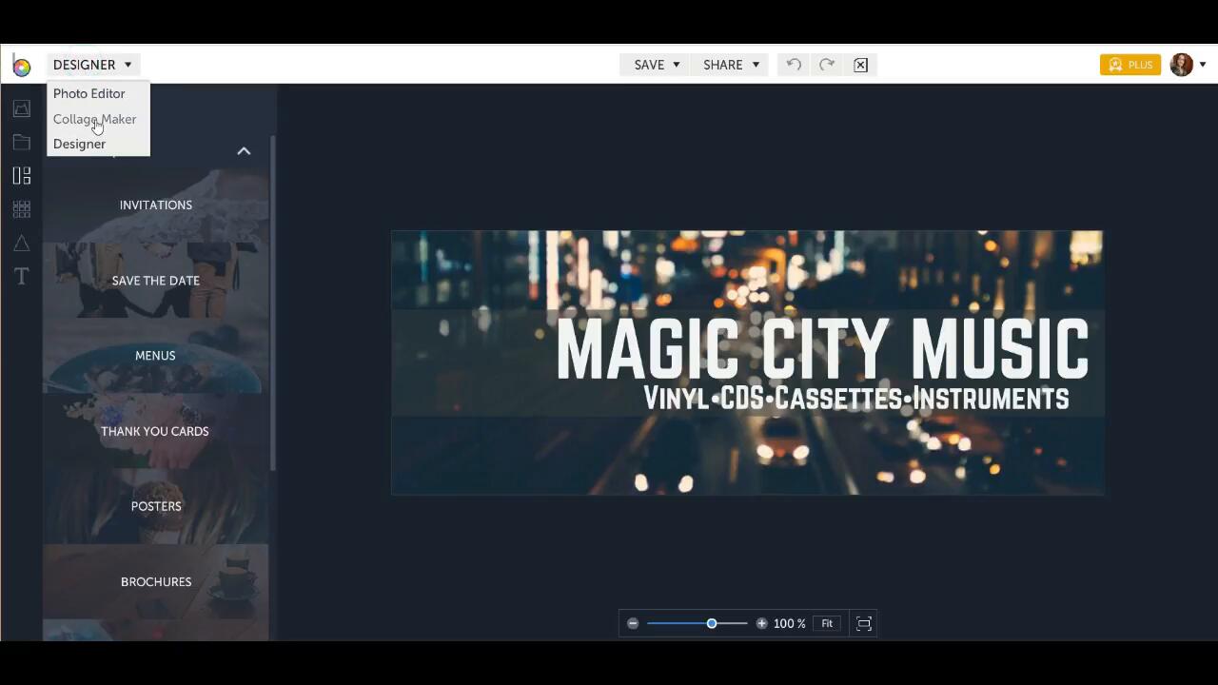
Task: Click the zoom out minus icon
Action: [633, 624]
